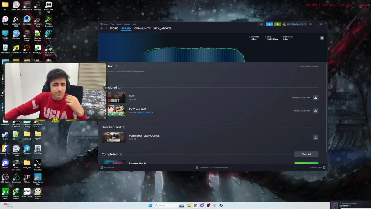Switch to the LIBRARY tab
371x209 pixels.
coord(126,28)
